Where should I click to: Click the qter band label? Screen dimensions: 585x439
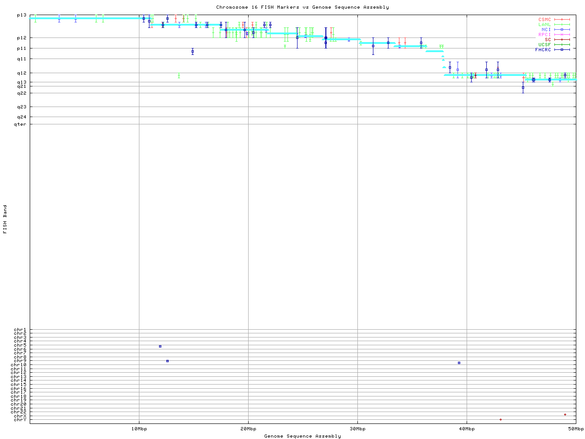(20, 124)
